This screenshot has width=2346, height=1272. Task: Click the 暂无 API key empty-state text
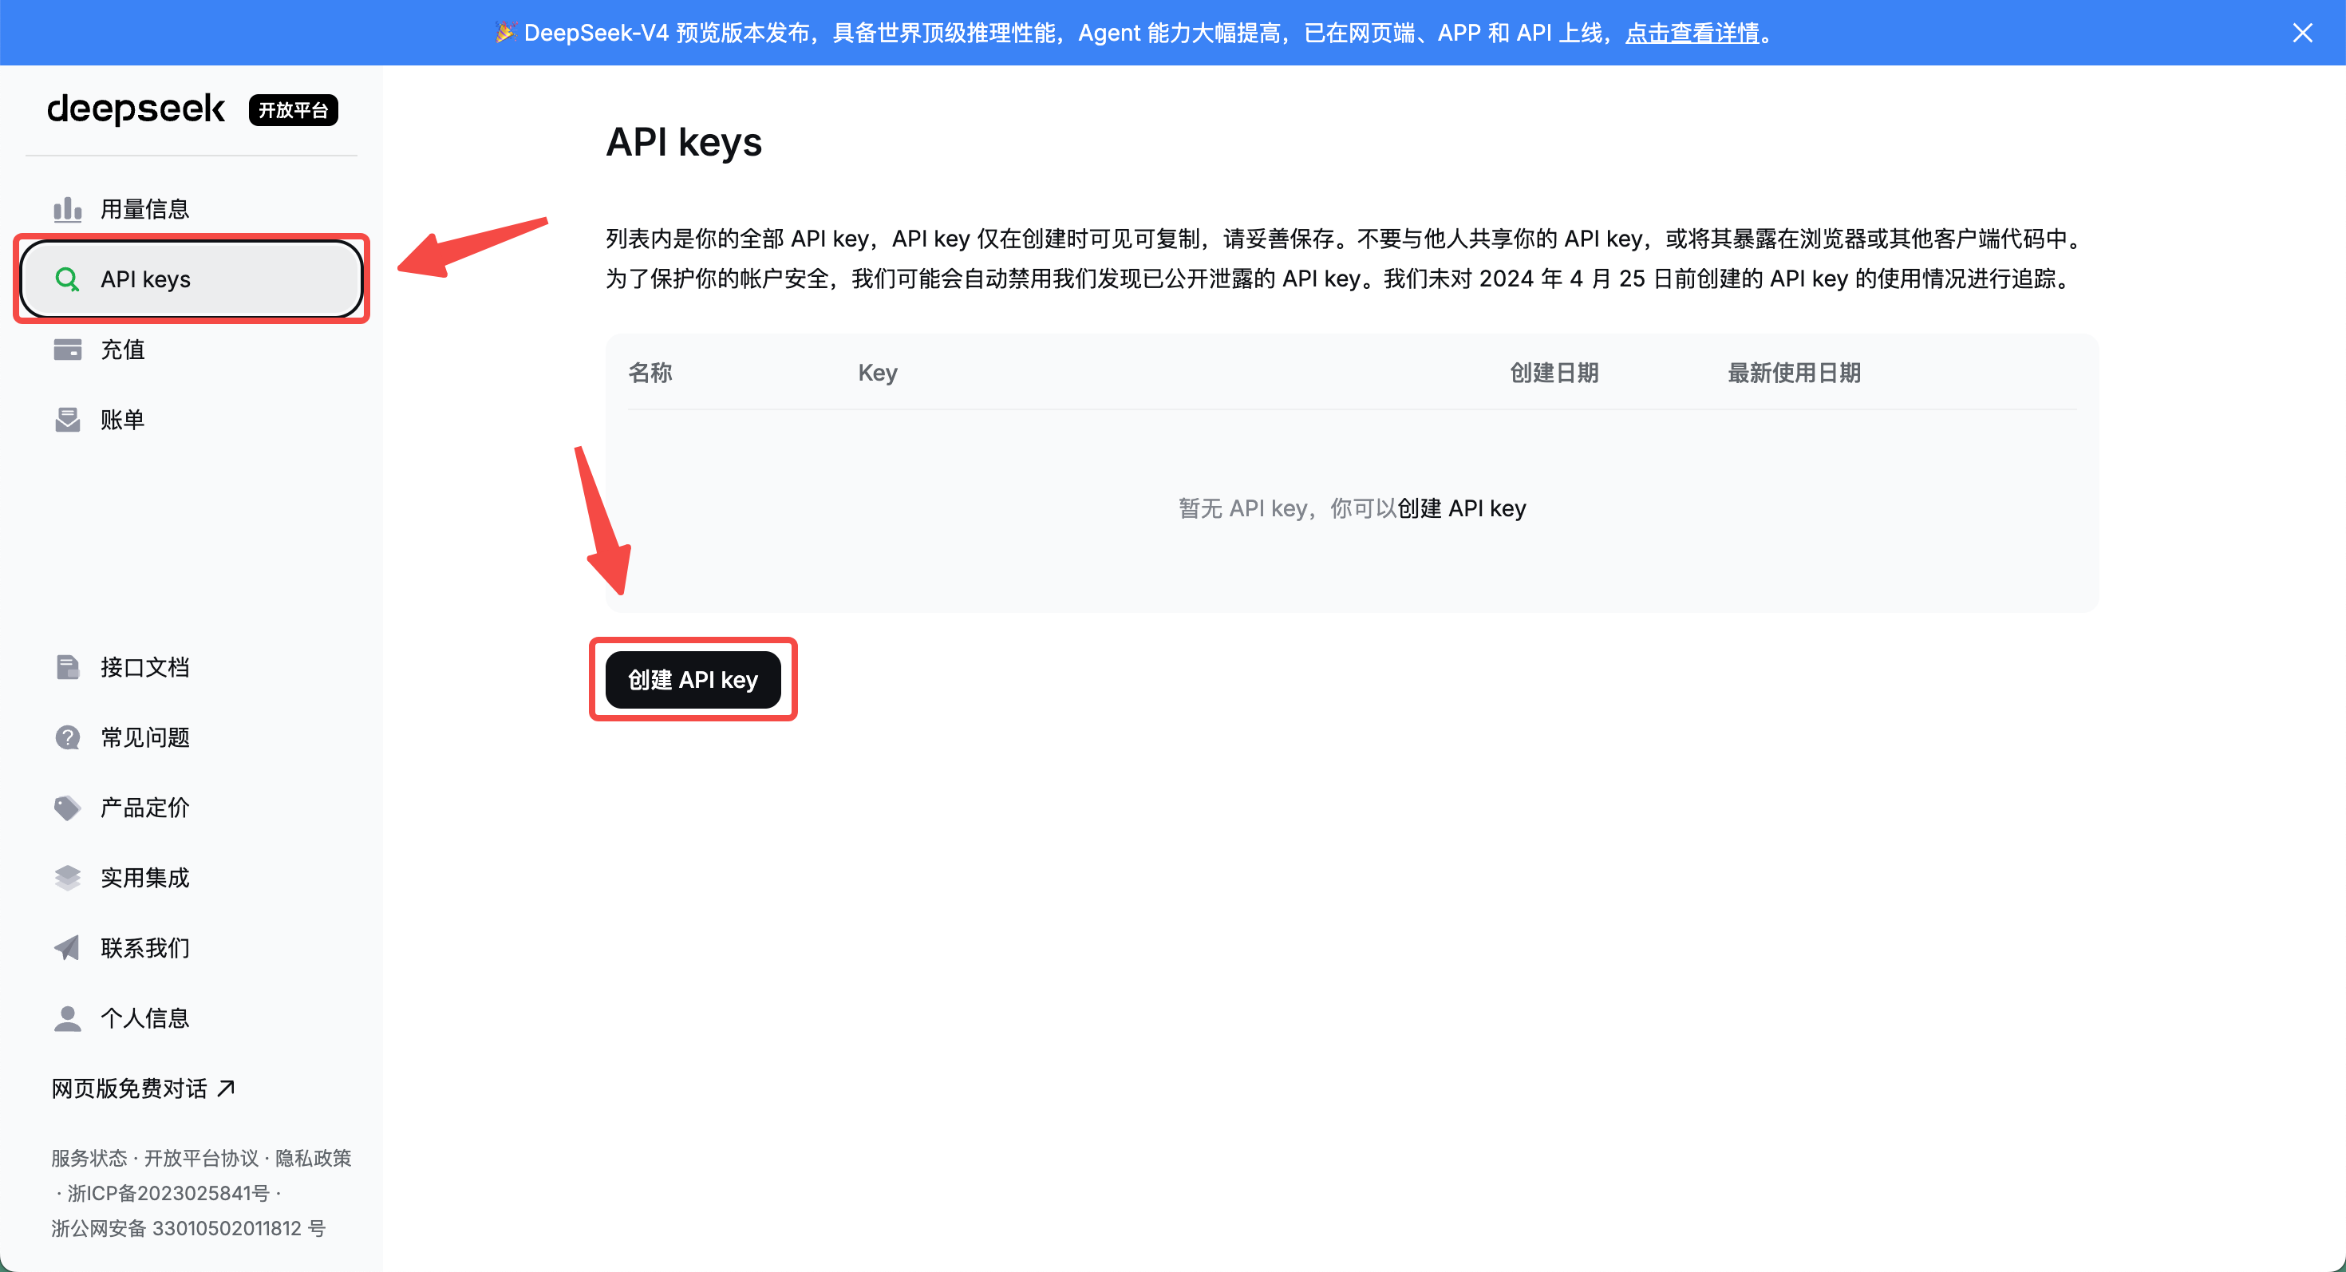(1245, 508)
